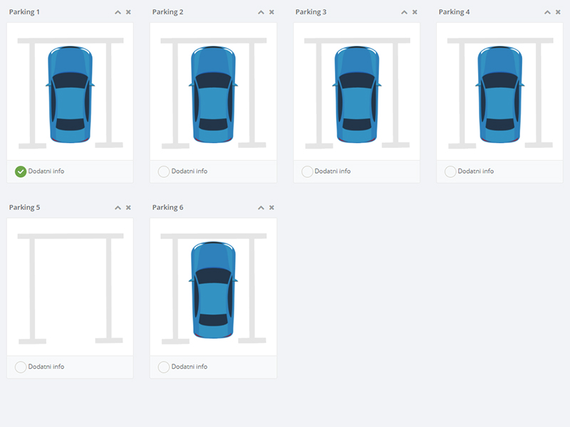Viewport: 570px width, 427px height.
Task: Click the Dodatni info label in Parking 6
Action: pos(189,367)
